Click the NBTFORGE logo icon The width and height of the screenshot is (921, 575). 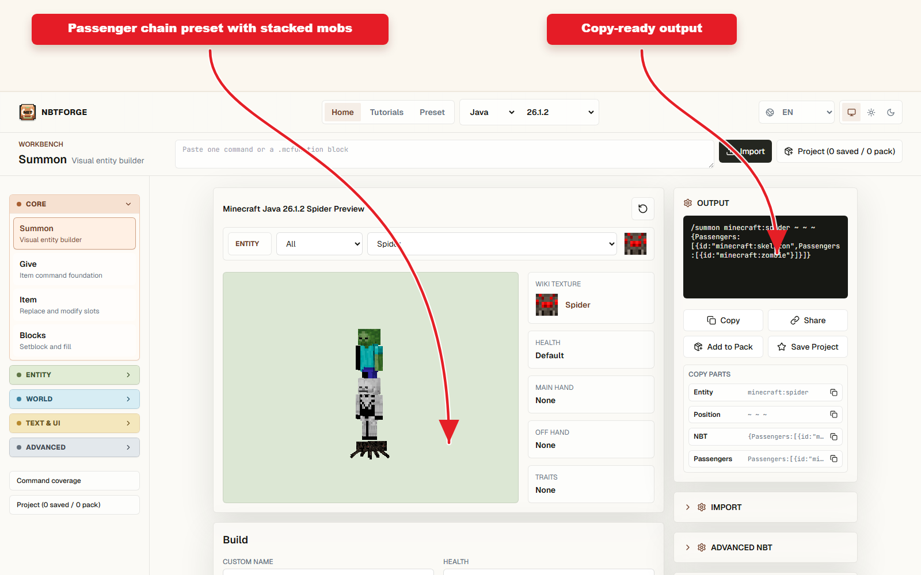[x=28, y=112]
